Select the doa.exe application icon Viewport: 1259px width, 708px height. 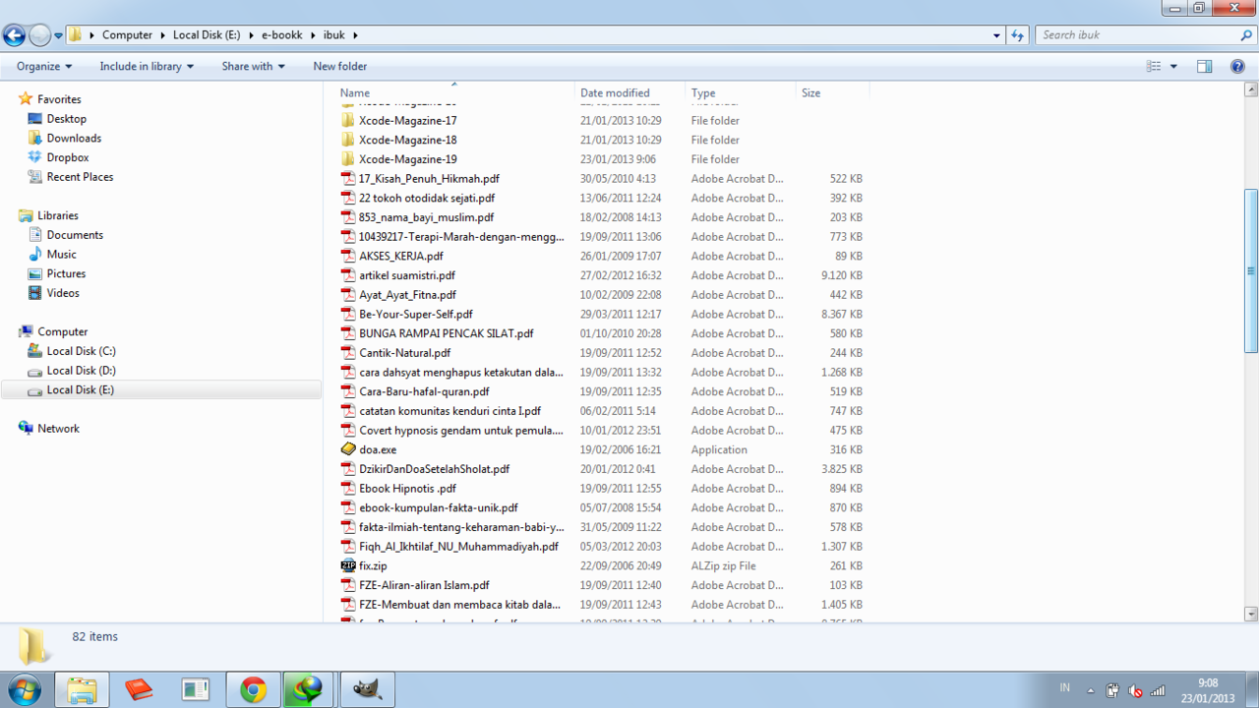point(348,449)
